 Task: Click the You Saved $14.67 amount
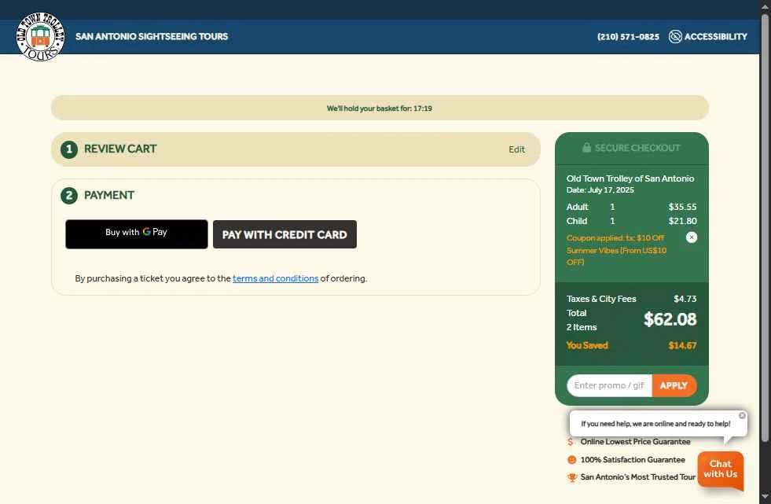point(682,346)
